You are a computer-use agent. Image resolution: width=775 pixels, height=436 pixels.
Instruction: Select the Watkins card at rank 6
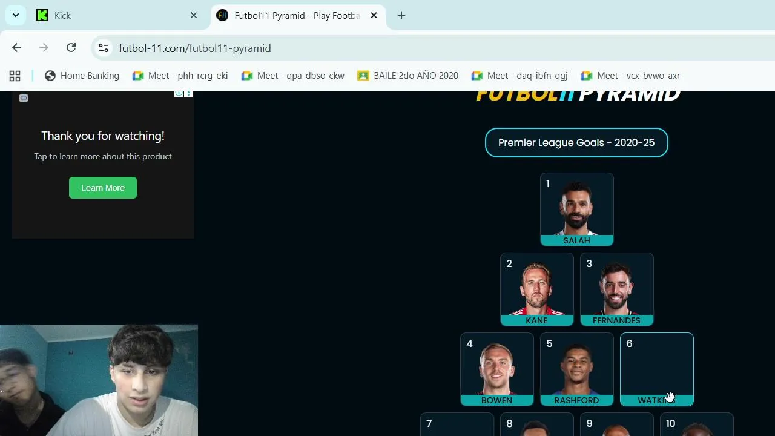(x=657, y=369)
